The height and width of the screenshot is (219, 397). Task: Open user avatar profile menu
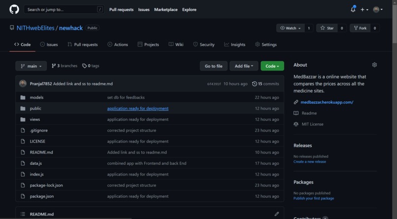[378, 10]
